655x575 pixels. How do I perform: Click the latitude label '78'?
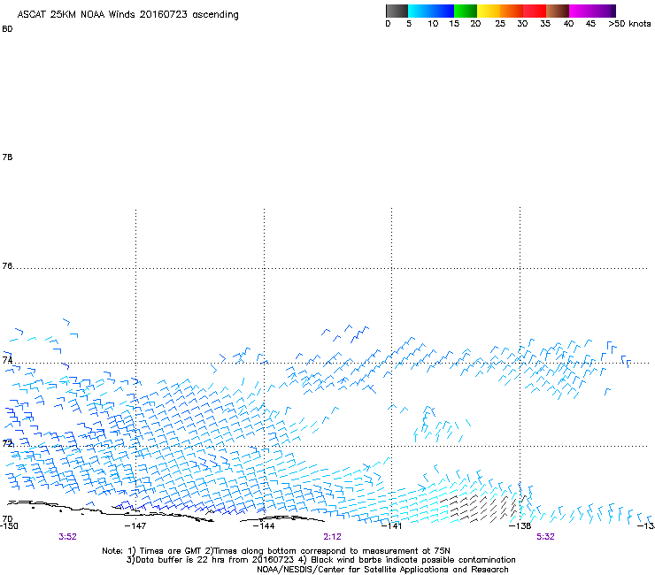[x=7, y=157]
